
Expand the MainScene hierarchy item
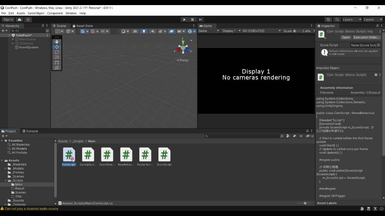(13, 39)
